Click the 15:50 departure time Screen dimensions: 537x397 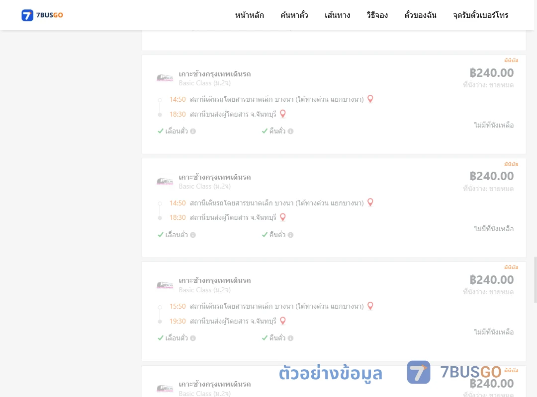pyautogui.click(x=178, y=306)
